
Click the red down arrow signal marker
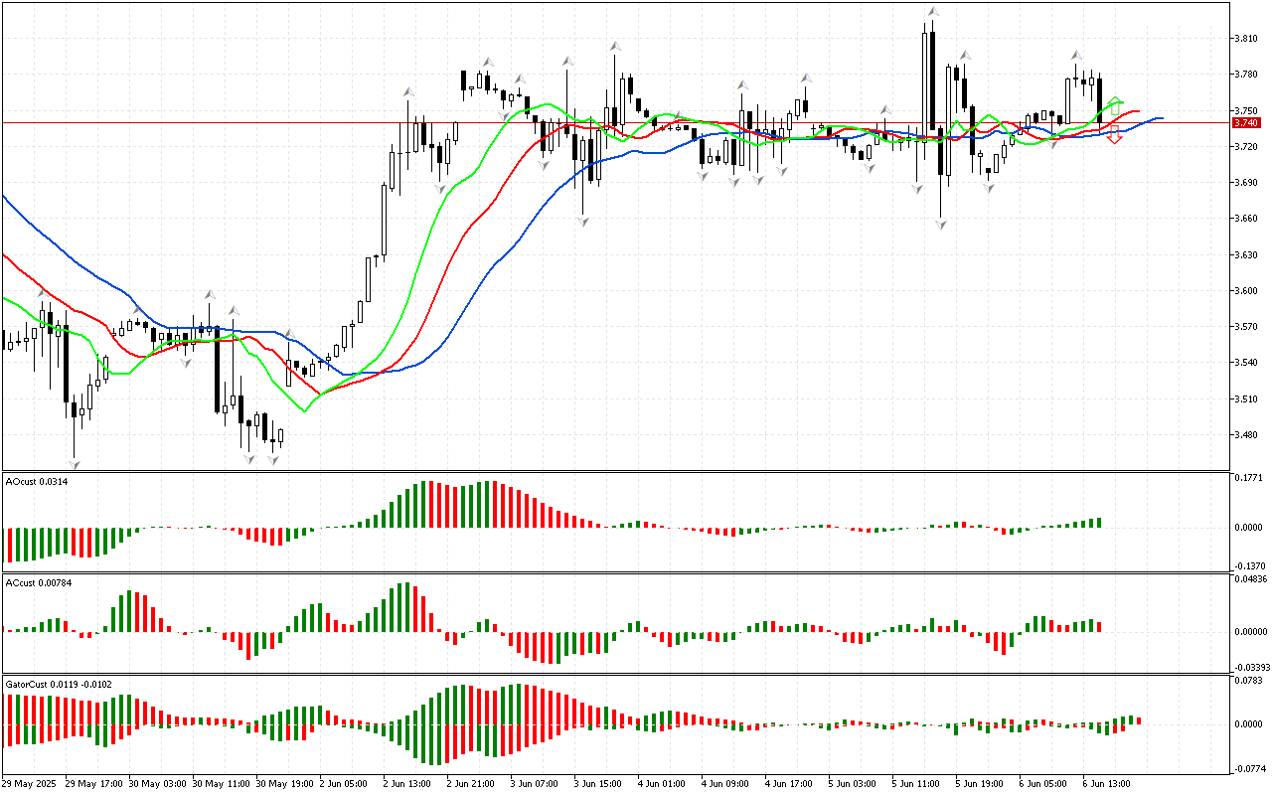point(1115,135)
